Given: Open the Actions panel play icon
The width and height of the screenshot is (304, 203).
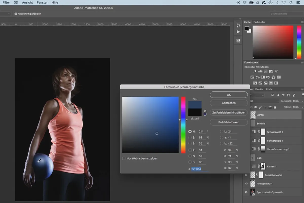Looking at the screenshot, I should click(238, 32).
